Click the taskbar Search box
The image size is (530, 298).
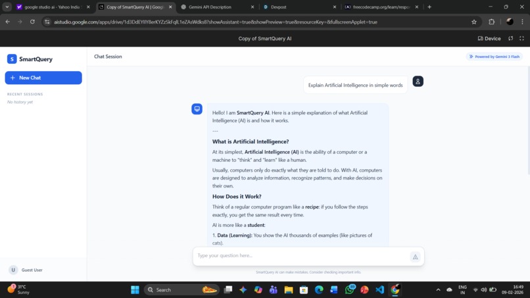[182, 290]
